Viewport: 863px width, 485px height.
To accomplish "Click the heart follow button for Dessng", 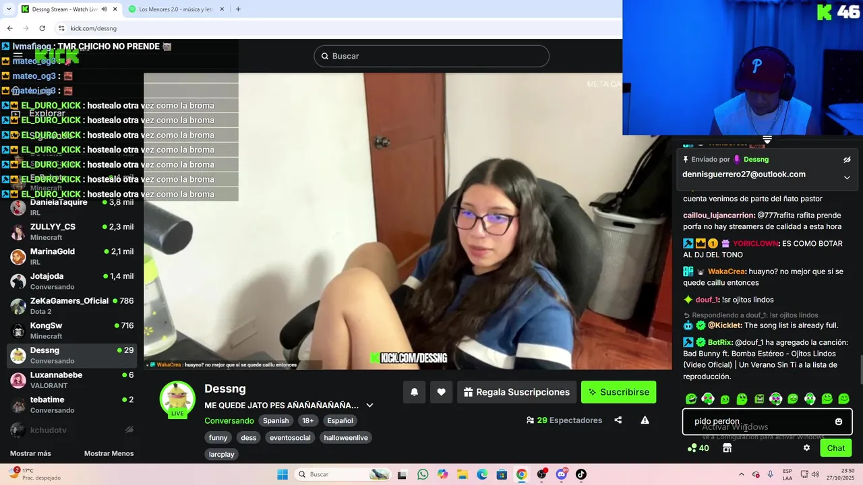I will [441, 392].
